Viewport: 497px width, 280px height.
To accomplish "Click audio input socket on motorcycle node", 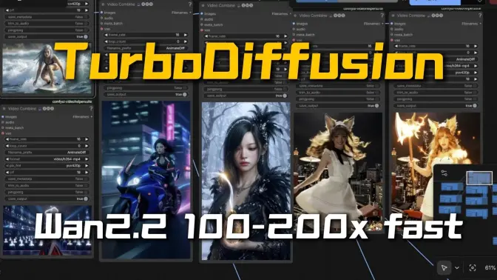I will pos(102,18).
